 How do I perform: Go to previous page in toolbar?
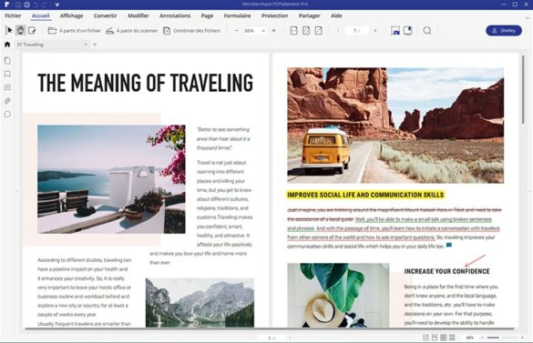click(338, 31)
